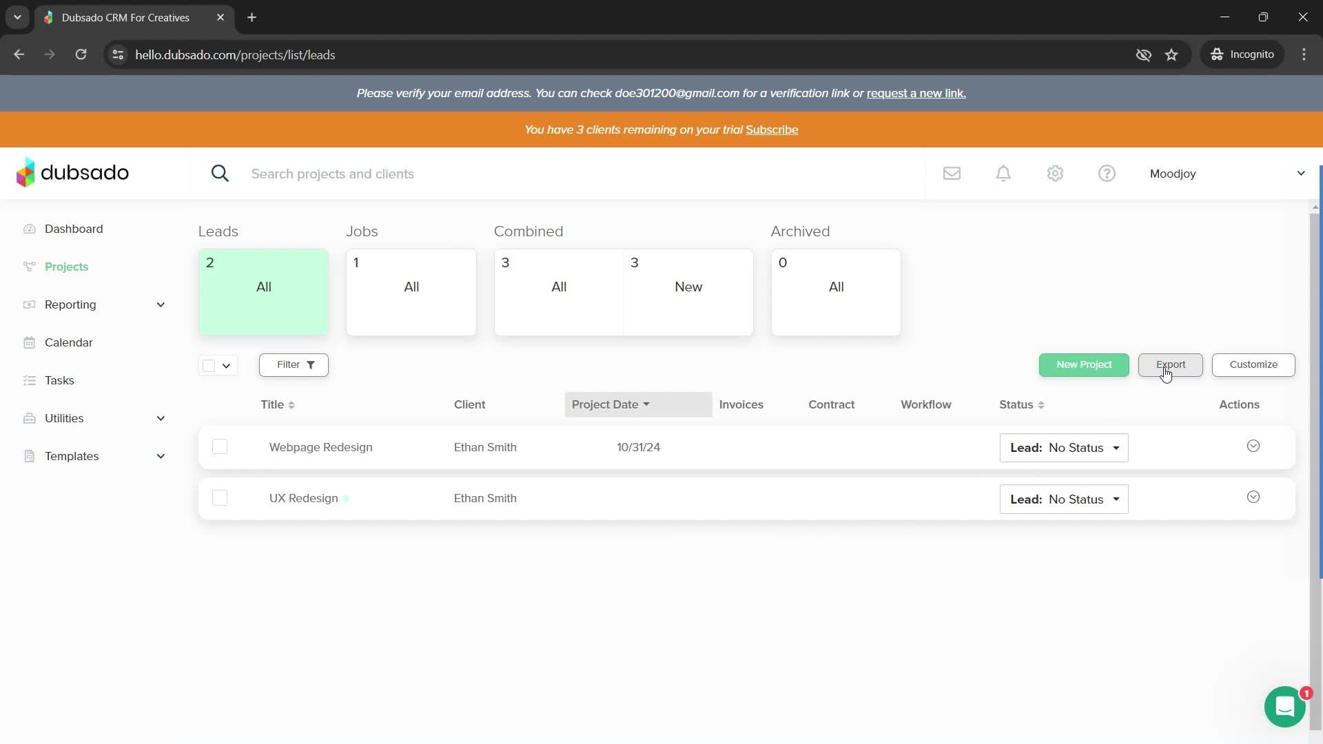Click request a new link

tap(916, 93)
